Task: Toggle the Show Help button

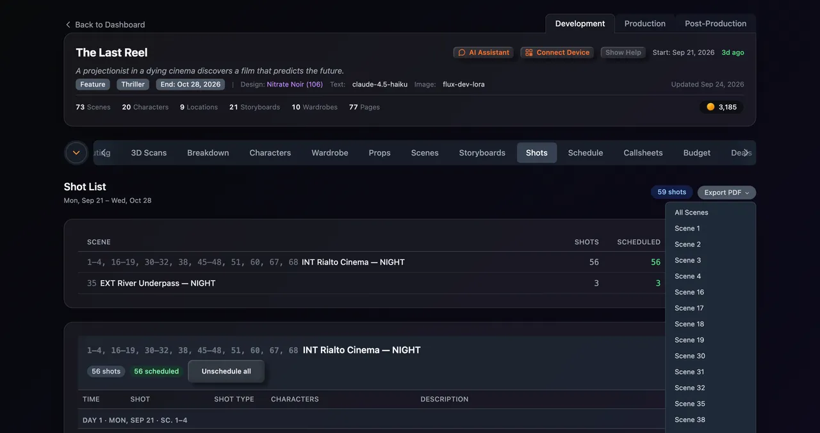Action: click(x=623, y=53)
